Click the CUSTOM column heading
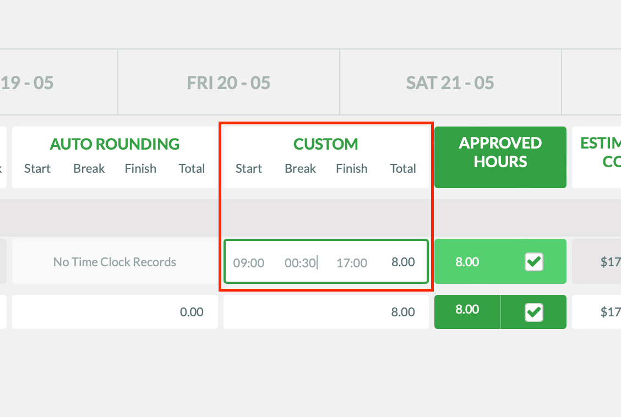This screenshot has height=417, width=621. [325, 144]
